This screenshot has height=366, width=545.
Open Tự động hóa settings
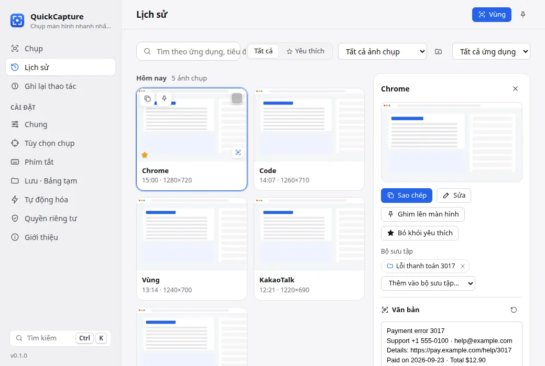[x=60, y=200]
